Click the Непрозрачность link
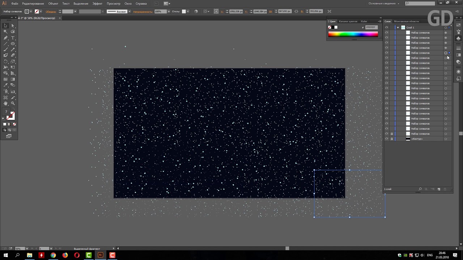463x260 pixels. (x=143, y=12)
